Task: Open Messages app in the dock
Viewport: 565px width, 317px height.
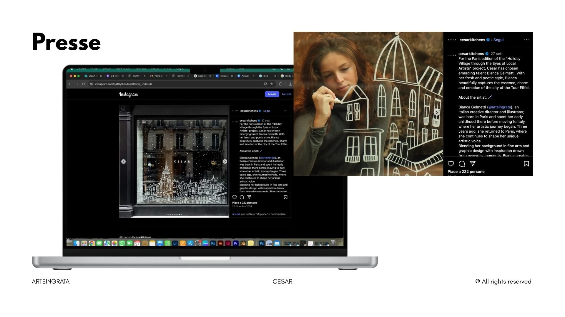Action: (x=99, y=243)
